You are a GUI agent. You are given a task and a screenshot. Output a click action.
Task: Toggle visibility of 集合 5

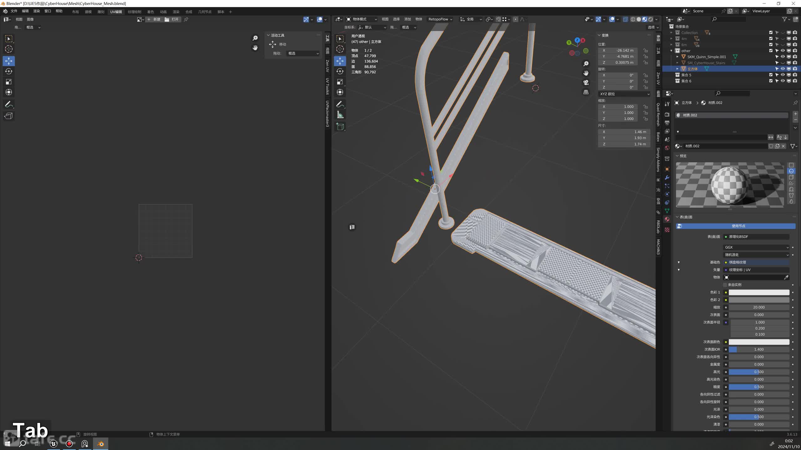pyautogui.click(x=783, y=75)
